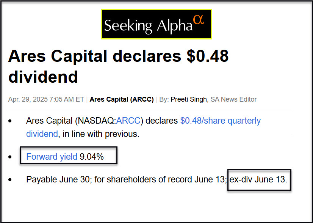Click the Seeking Alpha logo
Image resolution: width=313 pixels, height=223 pixels.
pos(156,24)
